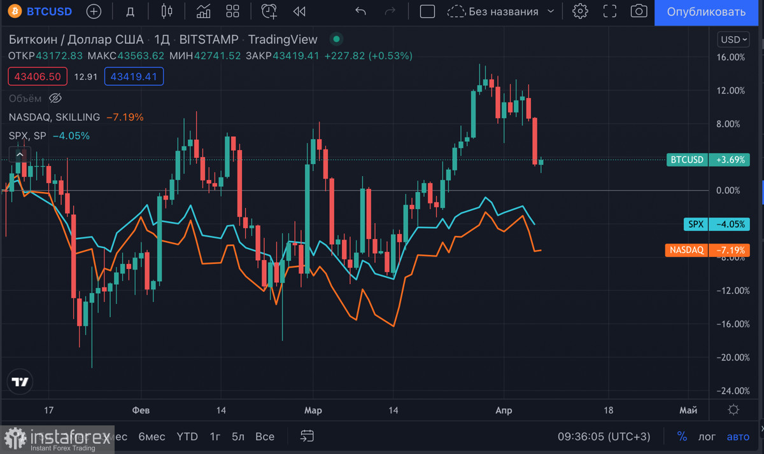
Task: Click the Фев label on time axis
Action: click(x=141, y=410)
